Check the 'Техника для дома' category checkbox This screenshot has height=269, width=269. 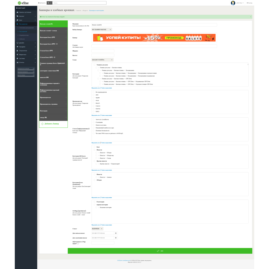click(94, 65)
